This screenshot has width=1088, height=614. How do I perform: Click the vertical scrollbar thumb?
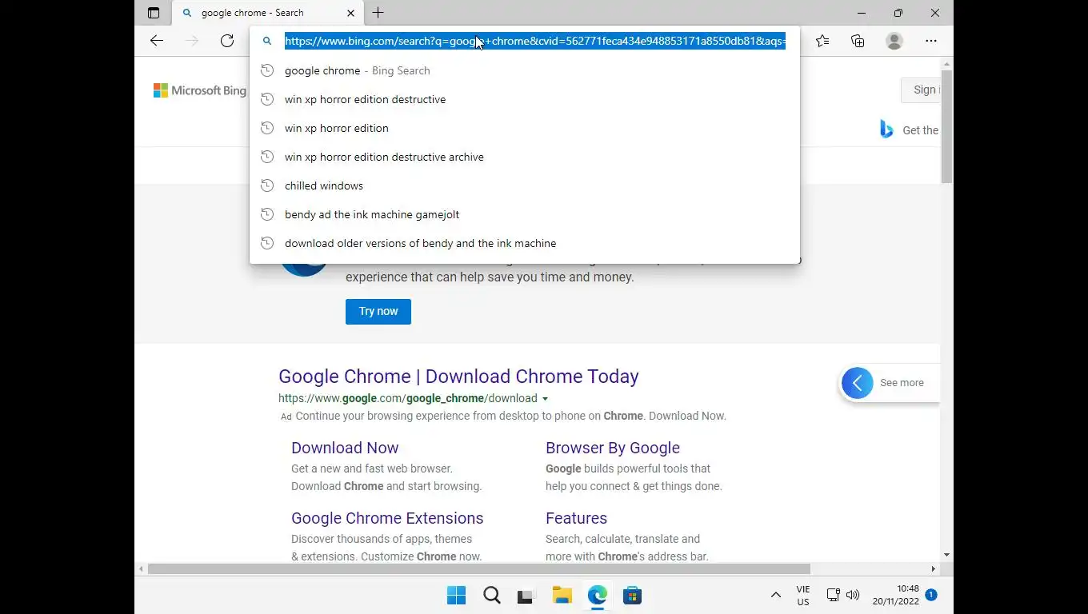click(x=947, y=126)
